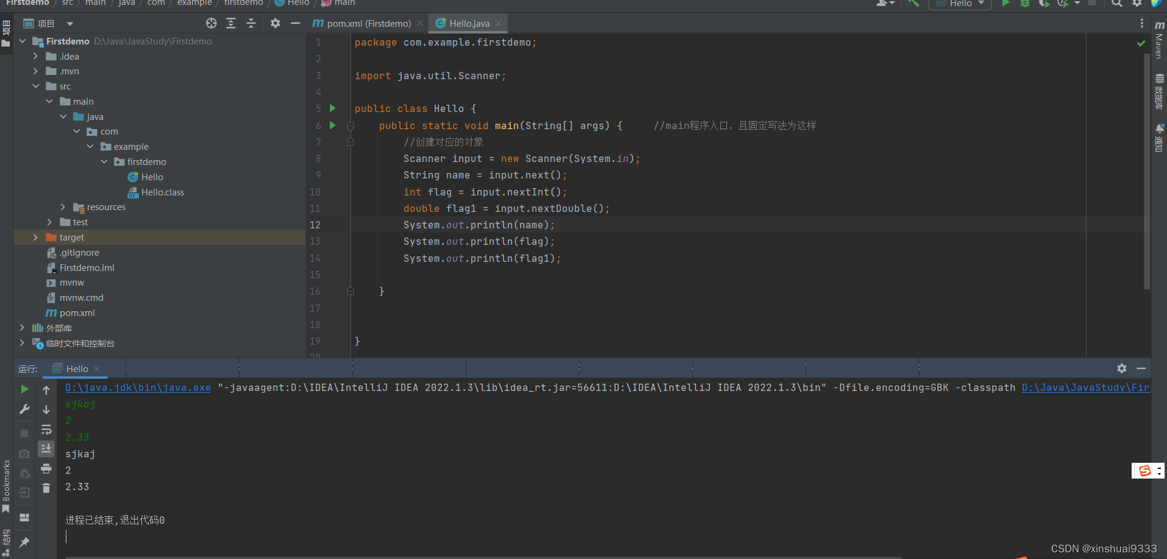
Task: Open Search Everywhere magnifier
Action: [1116, 3]
